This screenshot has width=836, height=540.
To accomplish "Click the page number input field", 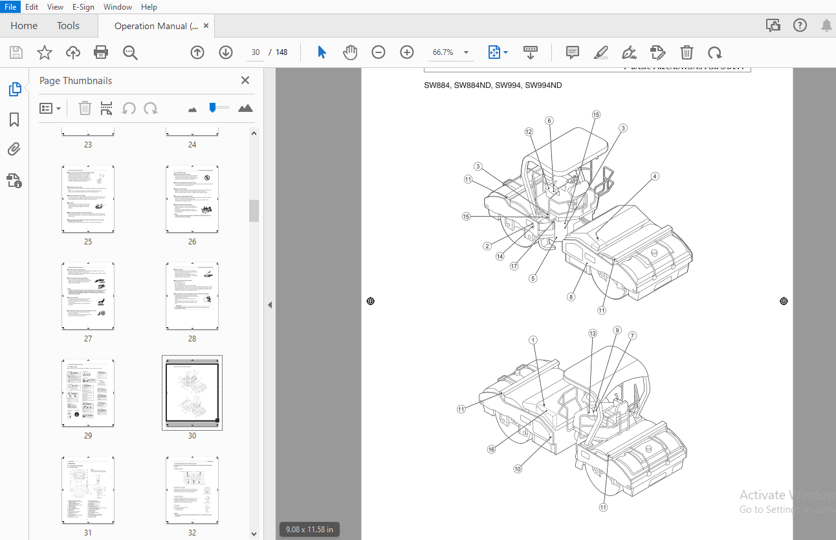I will click(x=256, y=52).
